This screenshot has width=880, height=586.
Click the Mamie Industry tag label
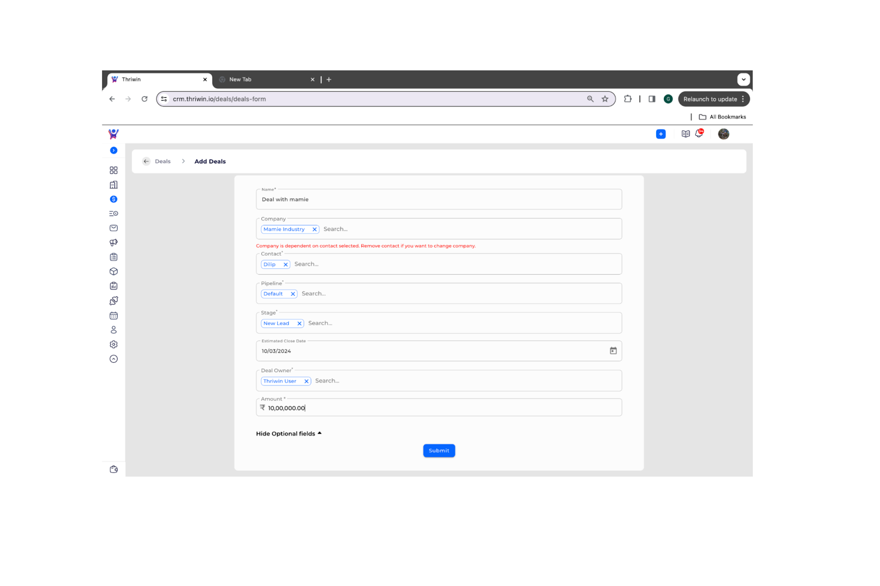click(x=284, y=229)
